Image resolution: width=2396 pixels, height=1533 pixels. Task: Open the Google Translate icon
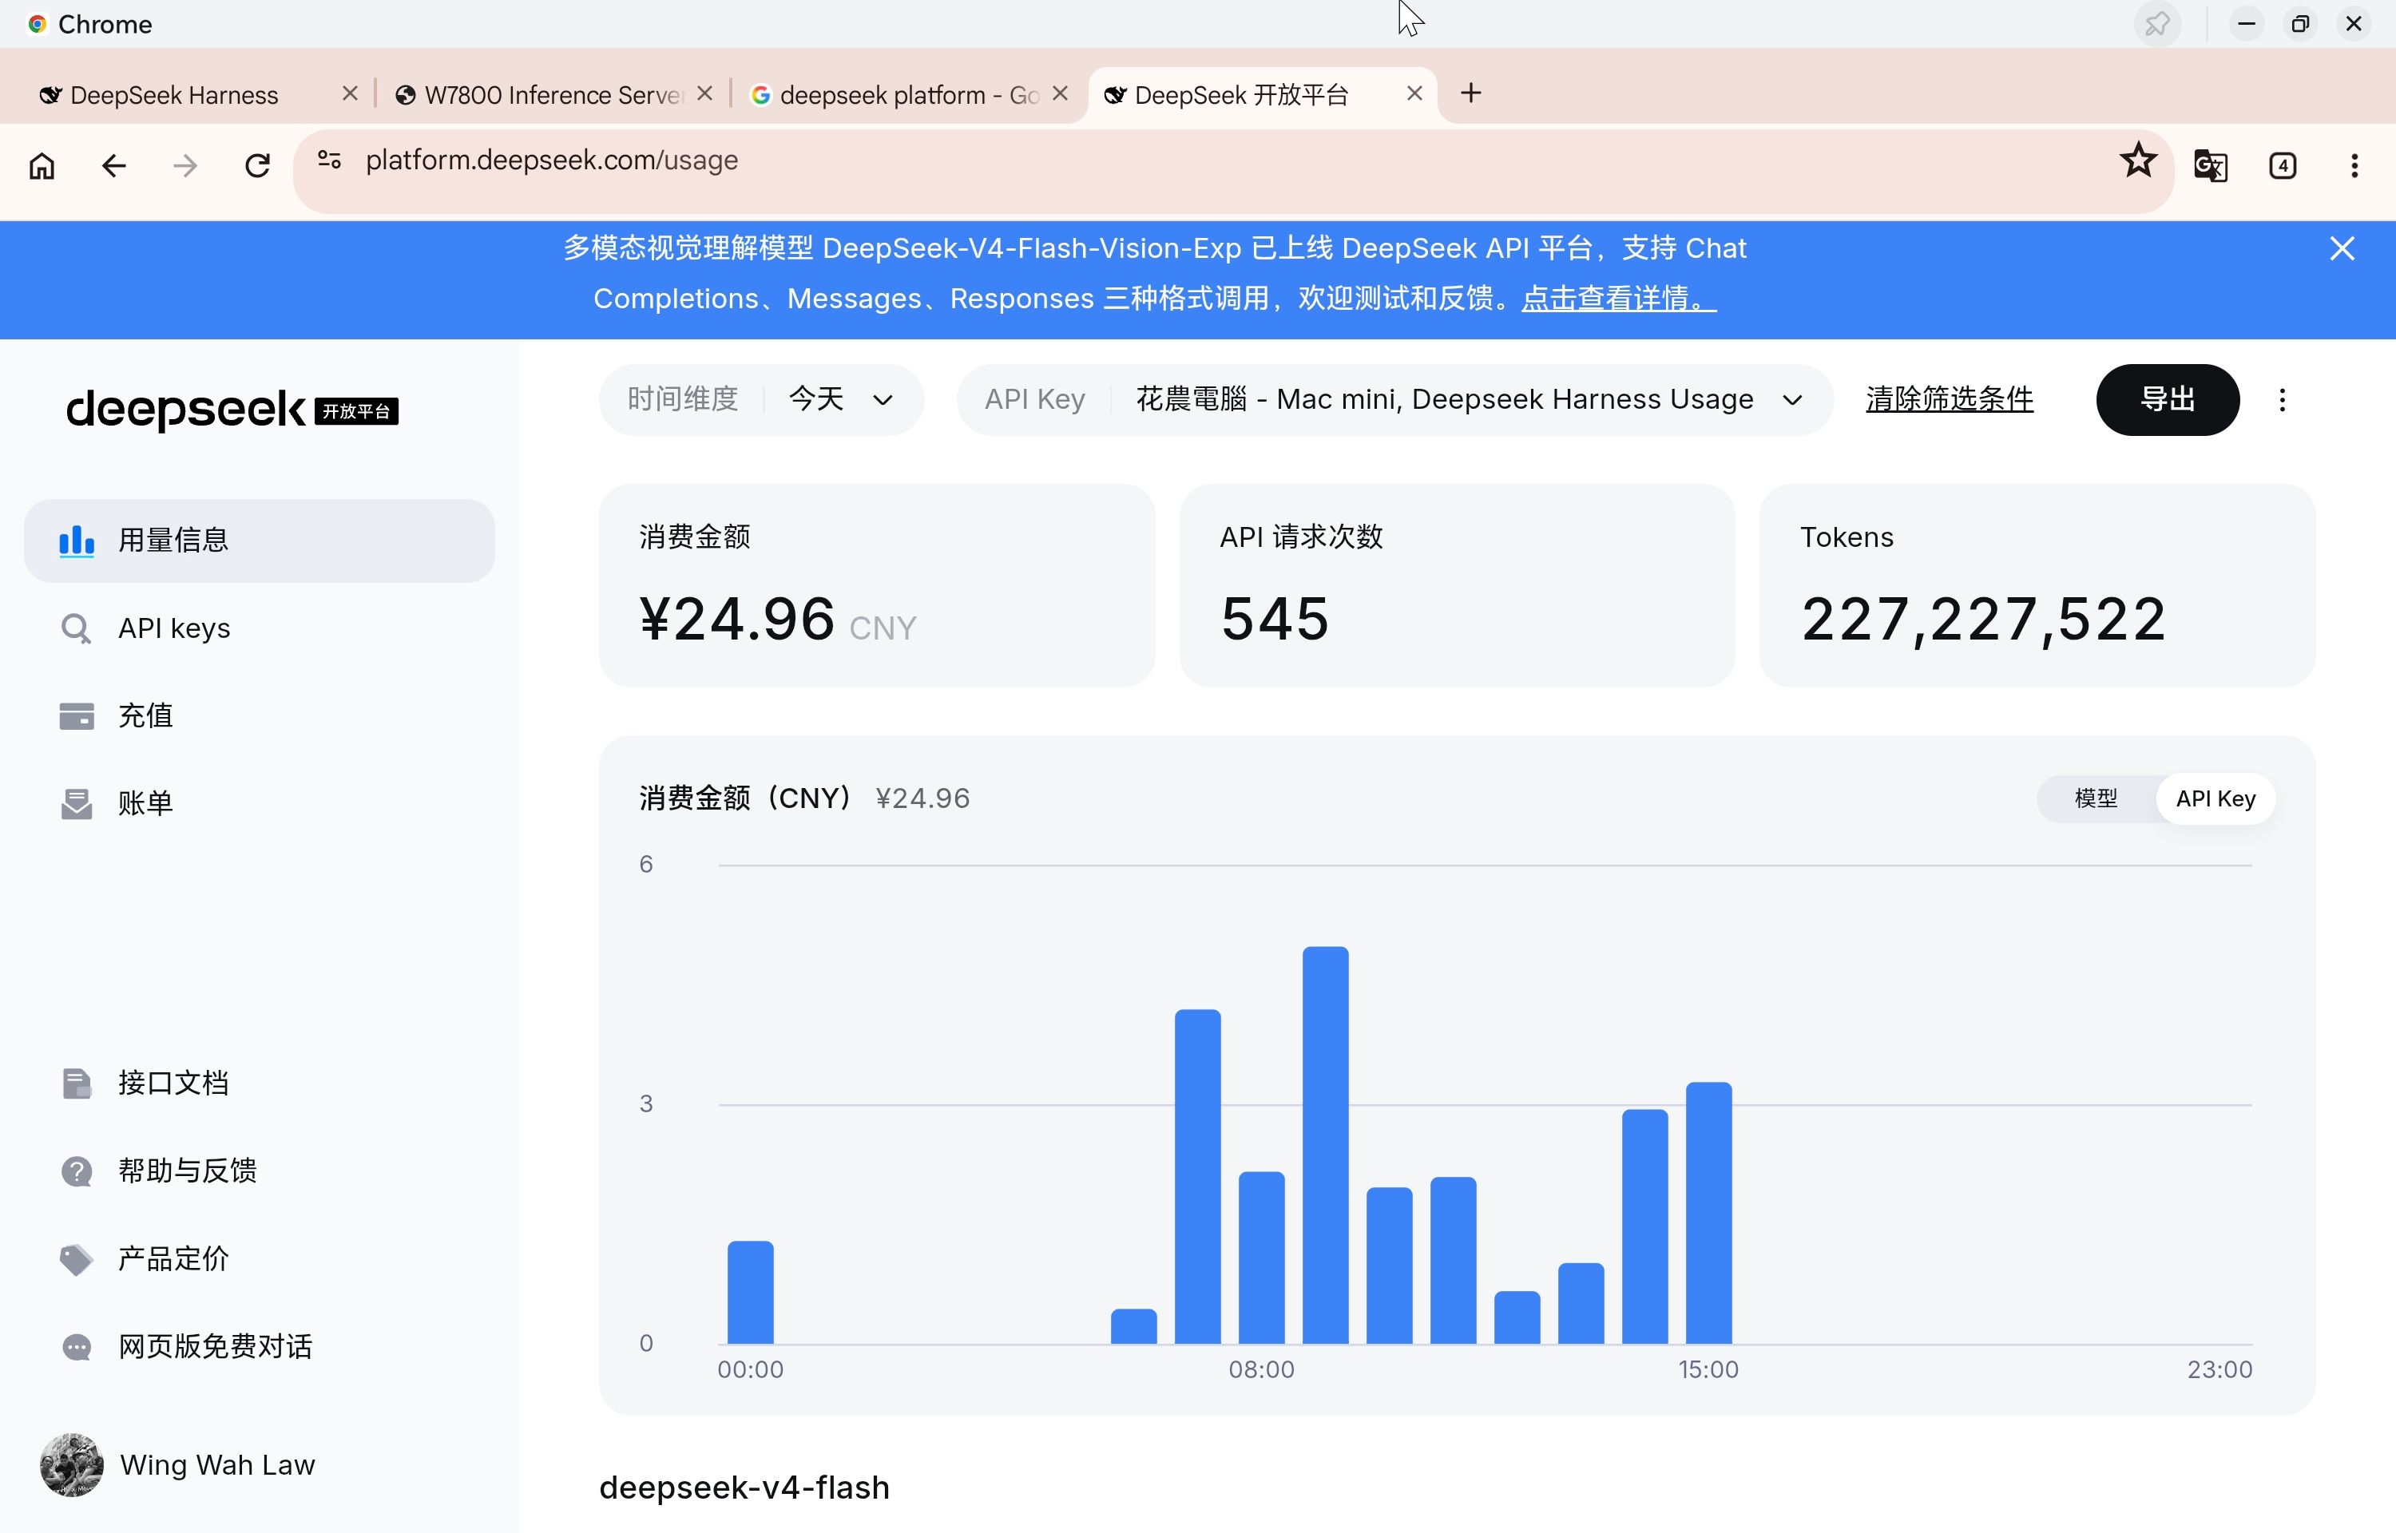click(2210, 165)
